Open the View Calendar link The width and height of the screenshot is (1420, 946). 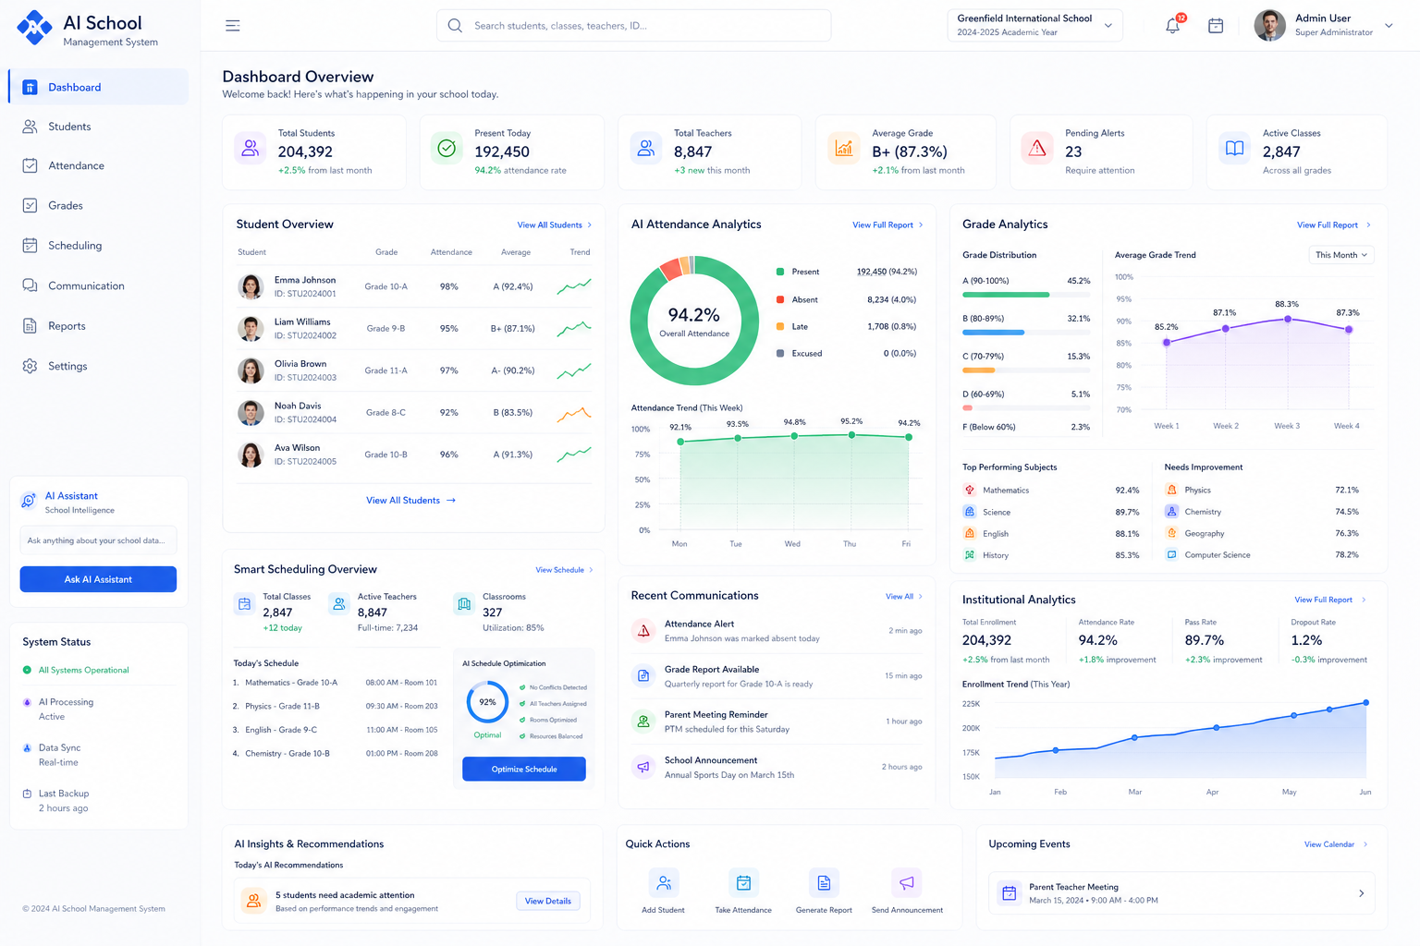click(x=1336, y=844)
